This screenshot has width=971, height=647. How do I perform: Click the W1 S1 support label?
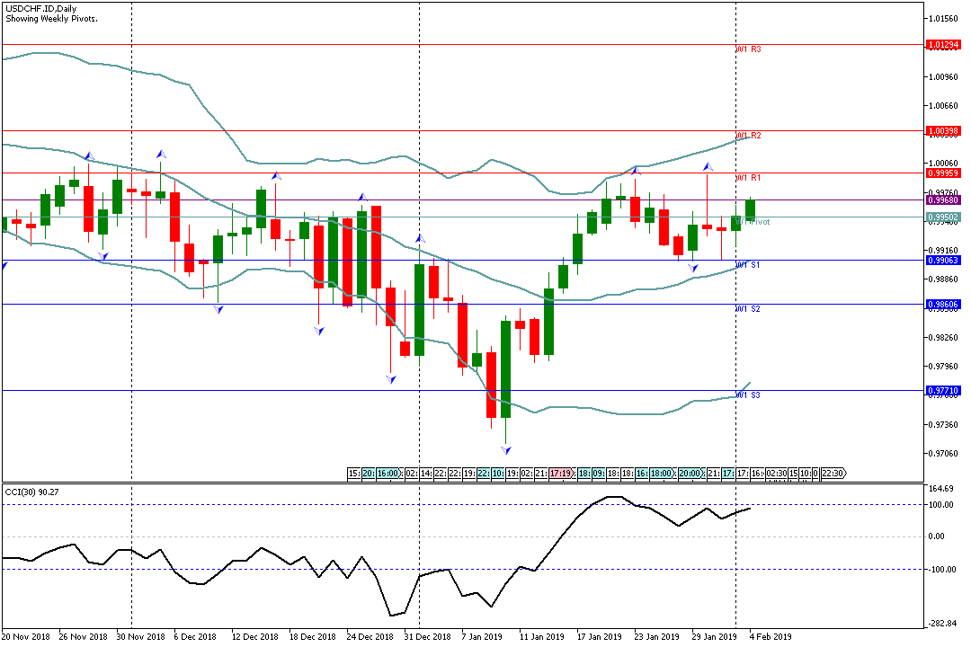click(x=748, y=265)
